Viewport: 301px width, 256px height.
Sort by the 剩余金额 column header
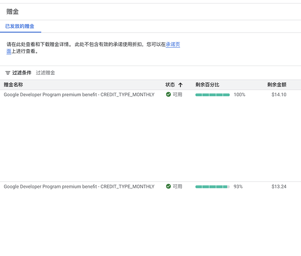pos(277,84)
